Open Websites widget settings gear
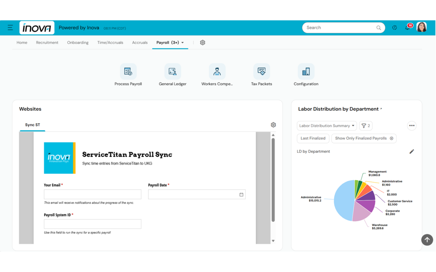The height and width of the screenshot is (272, 436). [x=273, y=125]
